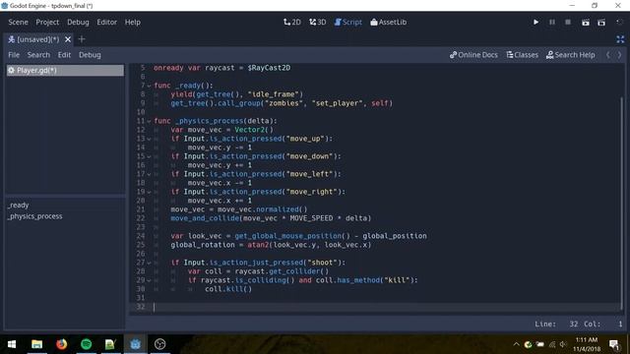The image size is (630, 354).
Task: Go to previous edited document arrow
Action: 608,55
